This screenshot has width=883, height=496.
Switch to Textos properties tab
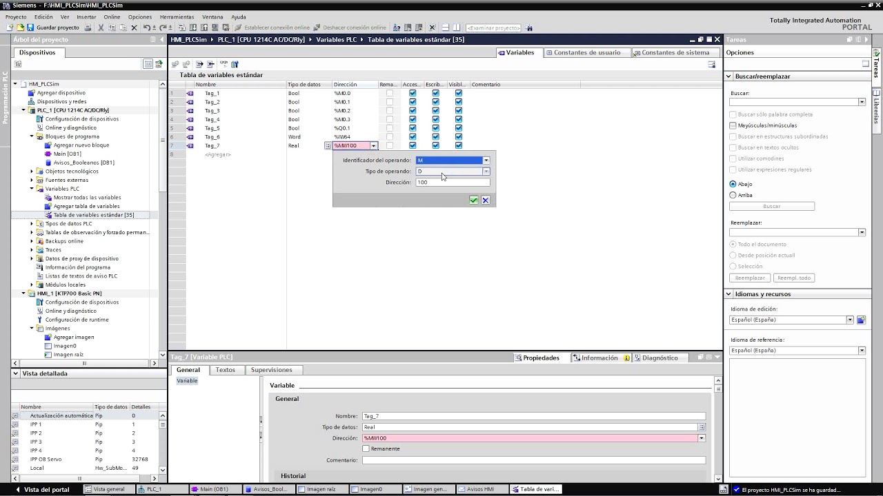pos(226,370)
